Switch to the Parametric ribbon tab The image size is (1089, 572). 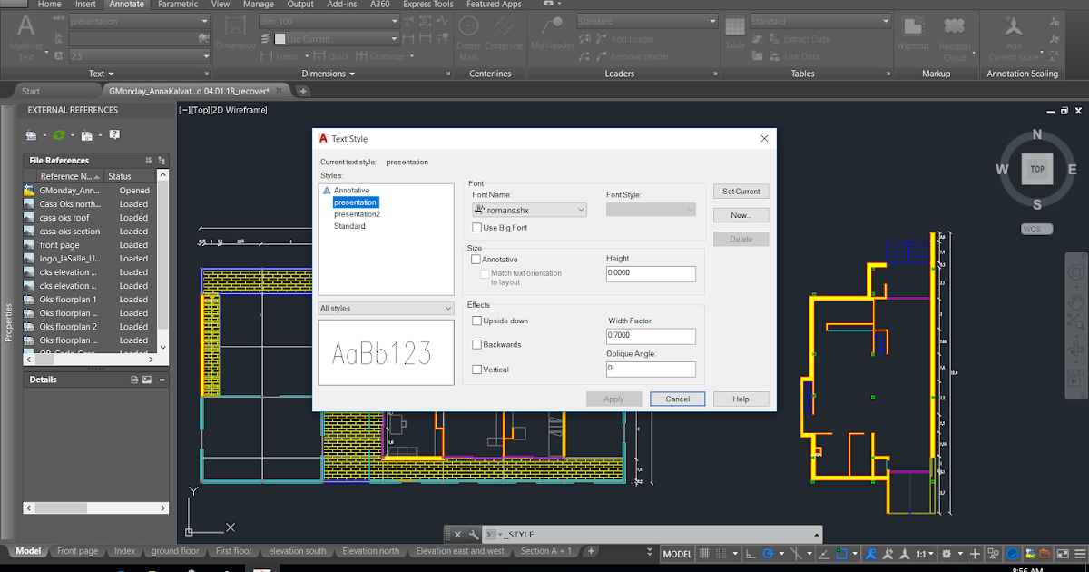[178, 5]
